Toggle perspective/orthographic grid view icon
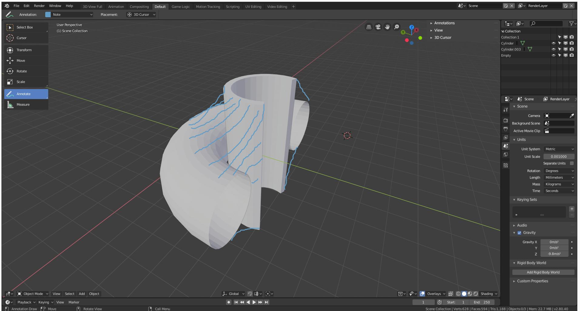This screenshot has width=580, height=311. pyautogui.click(x=369, y=27)
